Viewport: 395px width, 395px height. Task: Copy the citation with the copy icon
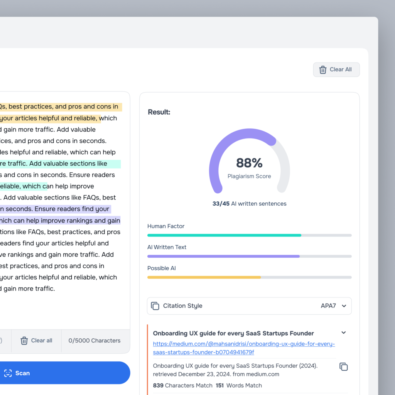click(344, 367)
